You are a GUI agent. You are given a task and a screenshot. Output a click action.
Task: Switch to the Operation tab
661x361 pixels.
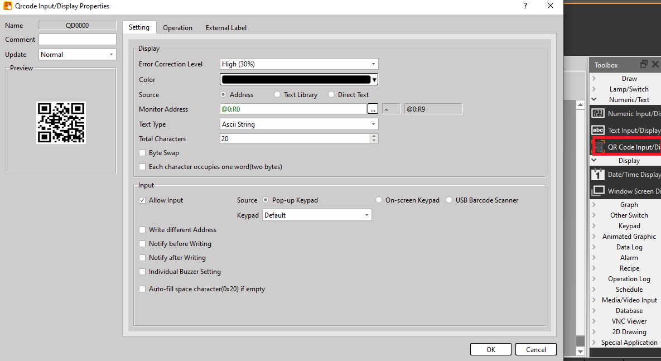[x=177, y=28]
